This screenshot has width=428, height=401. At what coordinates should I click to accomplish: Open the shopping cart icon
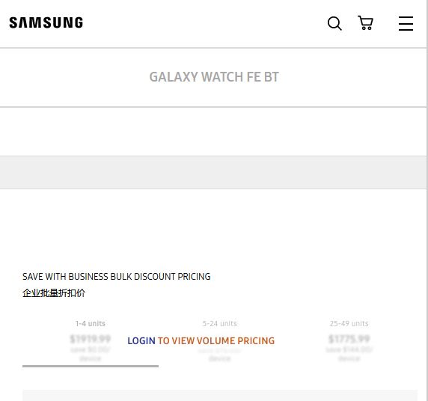click(365, 23)
